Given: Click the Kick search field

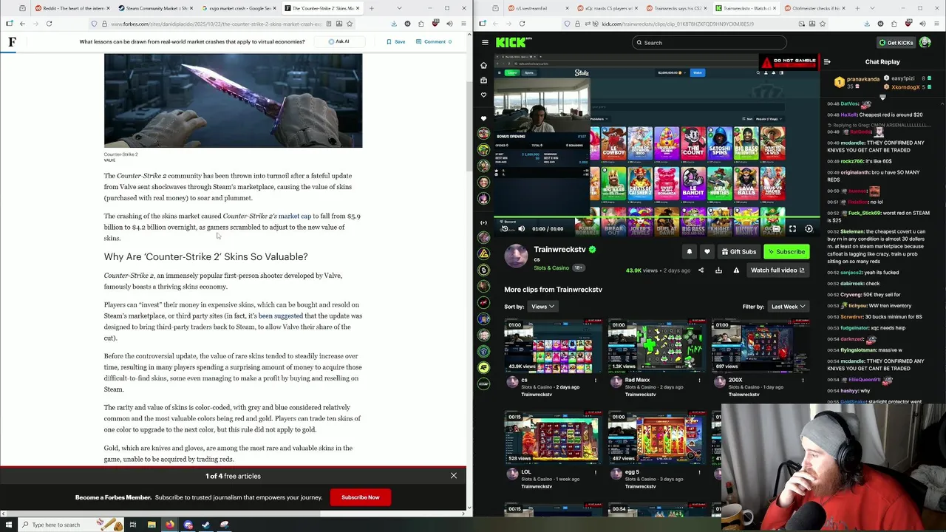Looking at the screenshot, I should click(x=709, y=43).
